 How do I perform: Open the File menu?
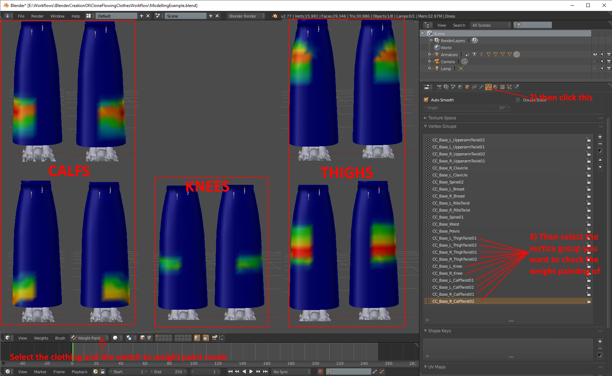pos(21,16)
